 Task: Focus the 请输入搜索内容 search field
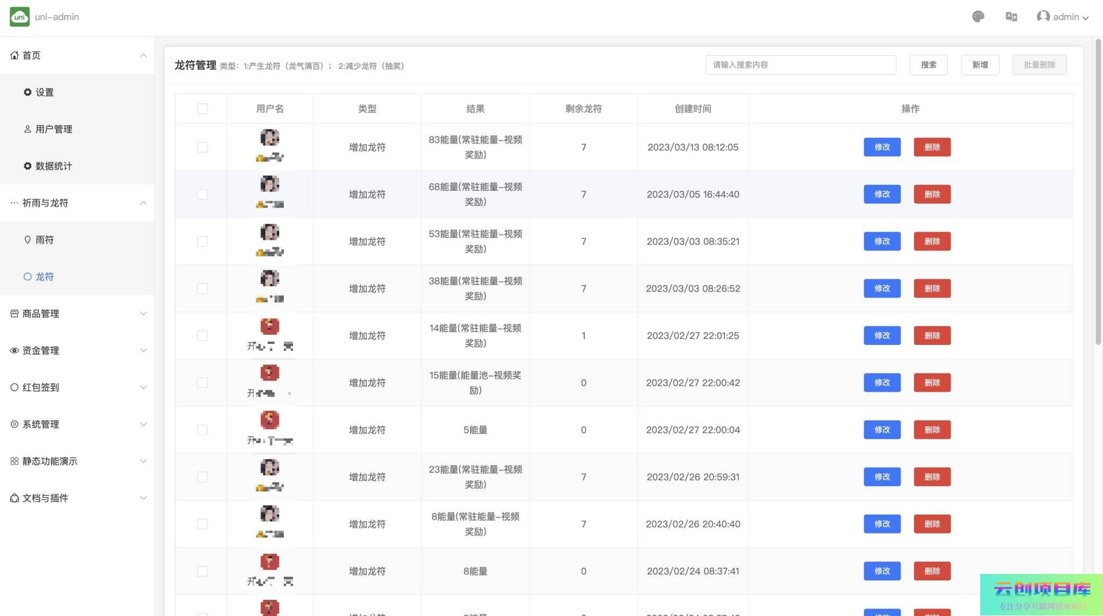click(800, 65)
